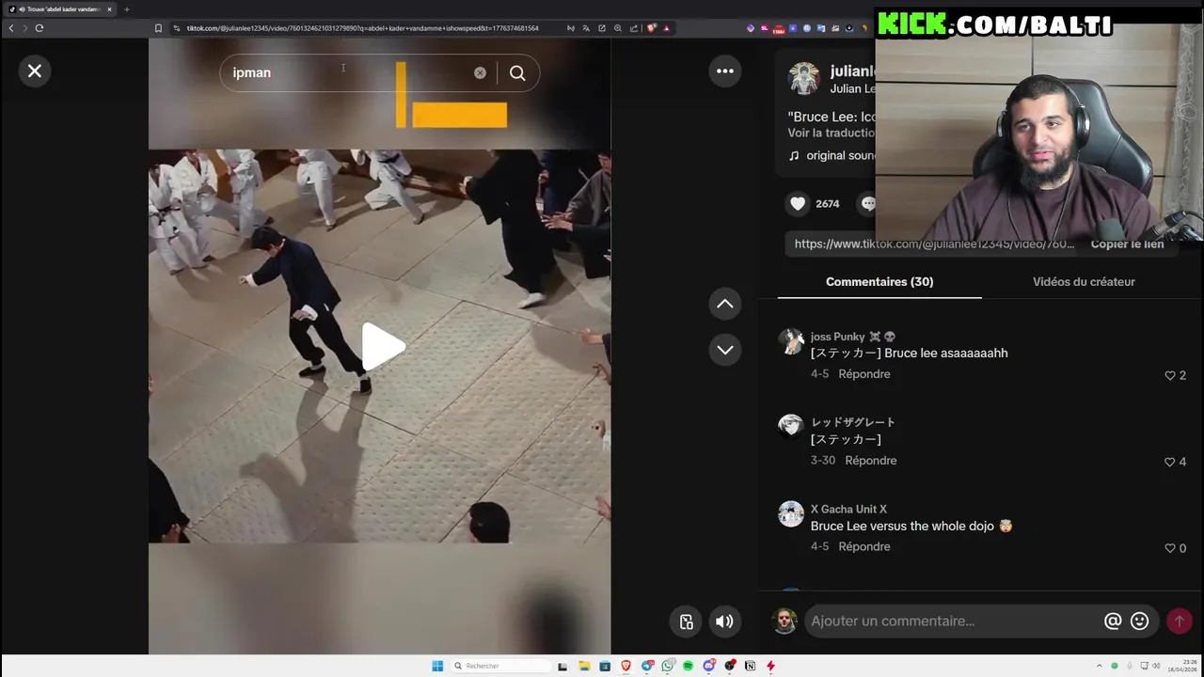Click the 'original sound' music link

[832, 155]
